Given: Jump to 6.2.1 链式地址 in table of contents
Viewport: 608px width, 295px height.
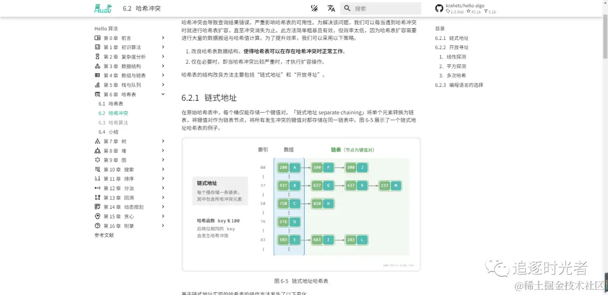Looking at the screenshot, I should 451,38.
